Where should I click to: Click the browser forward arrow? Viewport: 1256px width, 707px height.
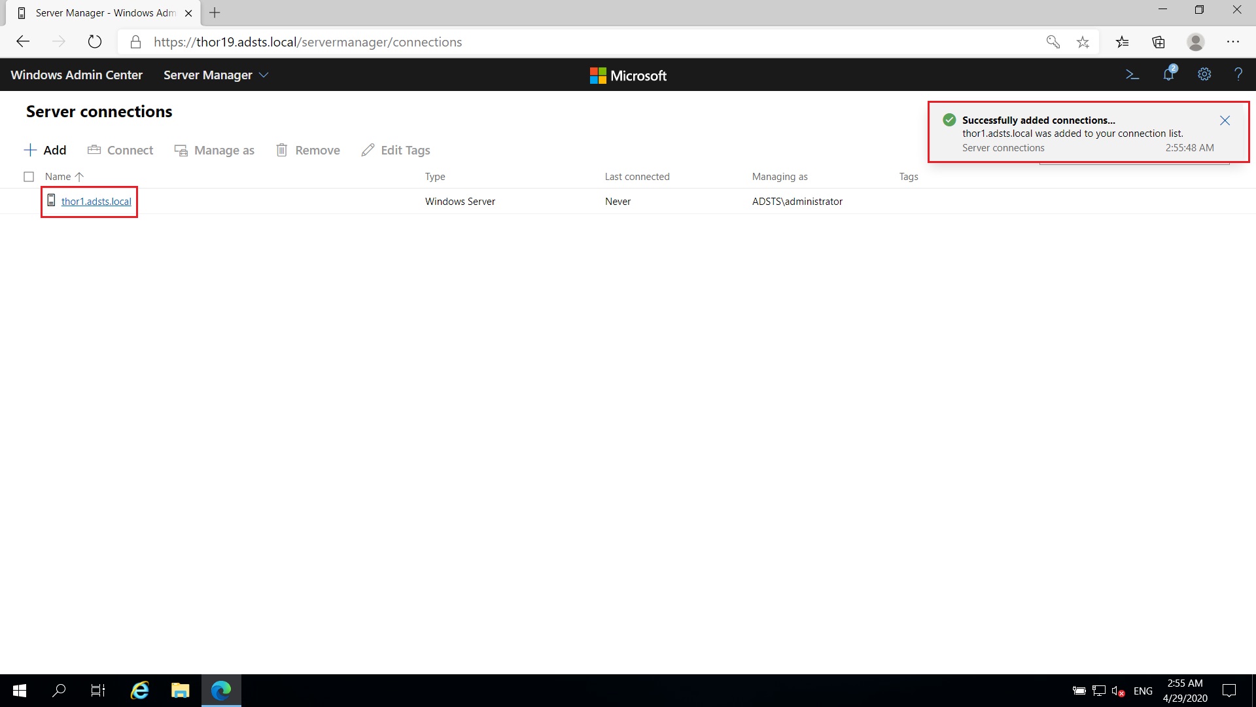(59, 42)
